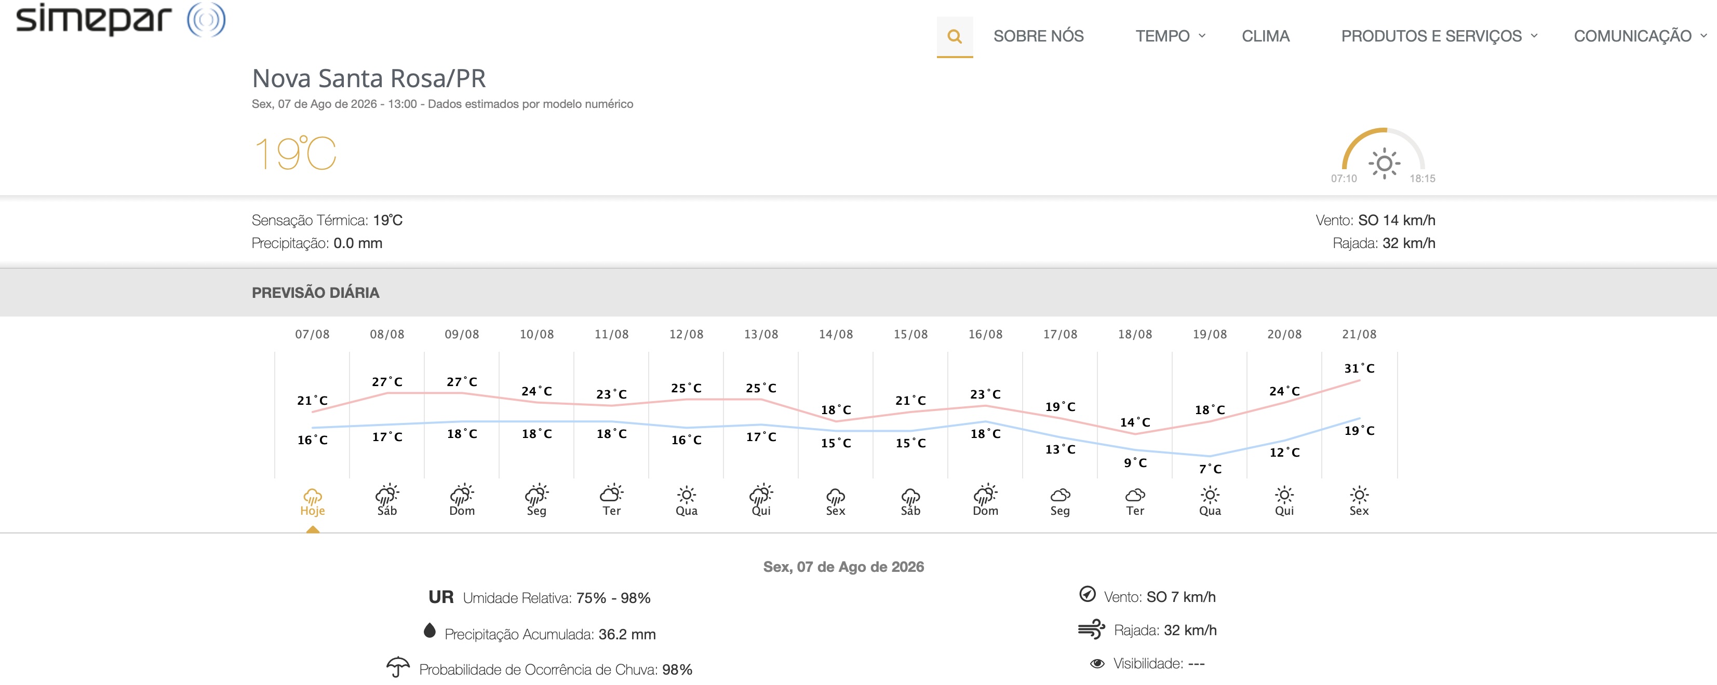Select the Seg 17/08 cloudy icon

click(x=1060, y=495)
